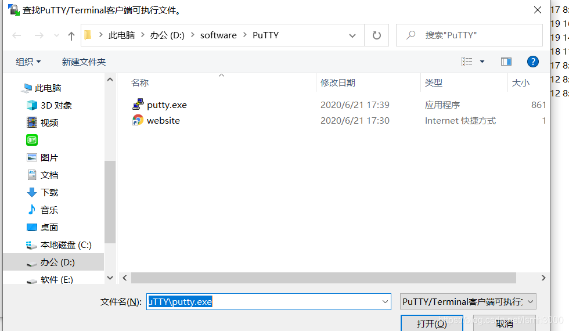
Task: Refresh the PuTTY folder view
Action: point(377,35)
